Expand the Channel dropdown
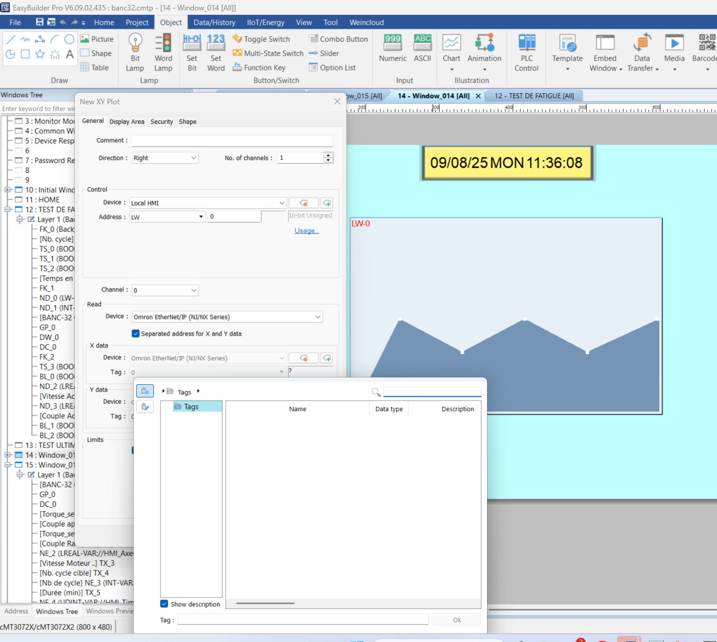This screenshot has height=642, width=717. coord(165,290)
